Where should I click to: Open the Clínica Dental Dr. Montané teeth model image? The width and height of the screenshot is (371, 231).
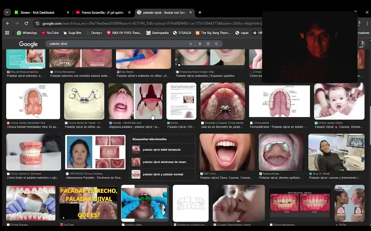(x=33, y=152)
